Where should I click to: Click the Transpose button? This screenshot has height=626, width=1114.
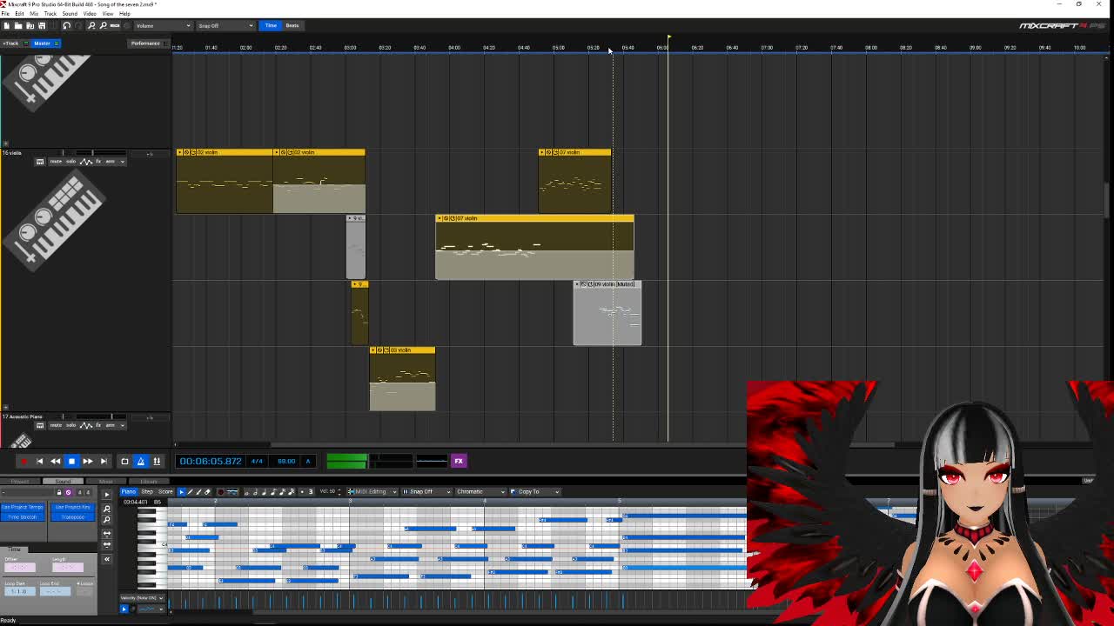click(72, 517)
